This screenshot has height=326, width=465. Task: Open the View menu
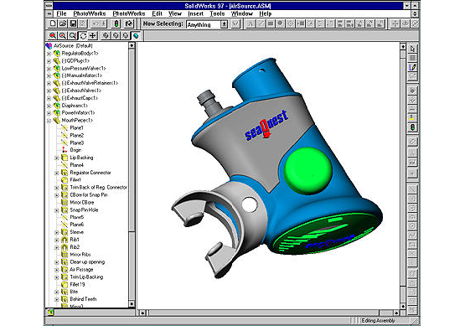tap(175, 13)
